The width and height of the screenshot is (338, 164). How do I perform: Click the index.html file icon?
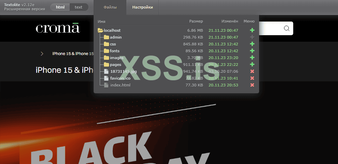[106, 85]
